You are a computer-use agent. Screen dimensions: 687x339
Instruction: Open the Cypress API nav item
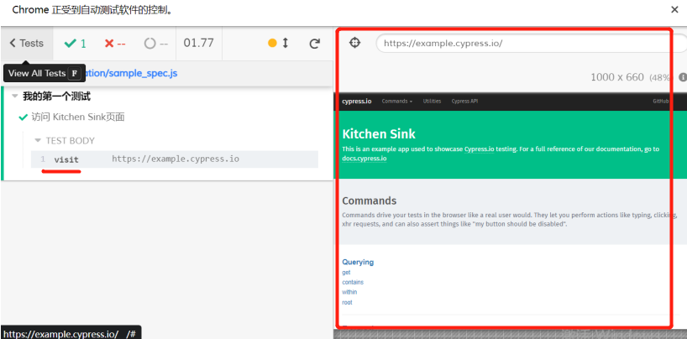tap(465, 102)
